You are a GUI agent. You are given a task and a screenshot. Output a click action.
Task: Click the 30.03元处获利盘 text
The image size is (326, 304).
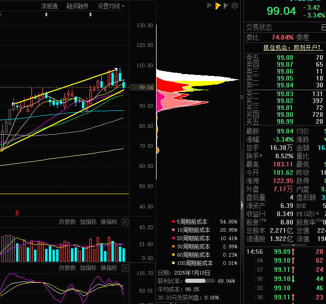(188, 298)
